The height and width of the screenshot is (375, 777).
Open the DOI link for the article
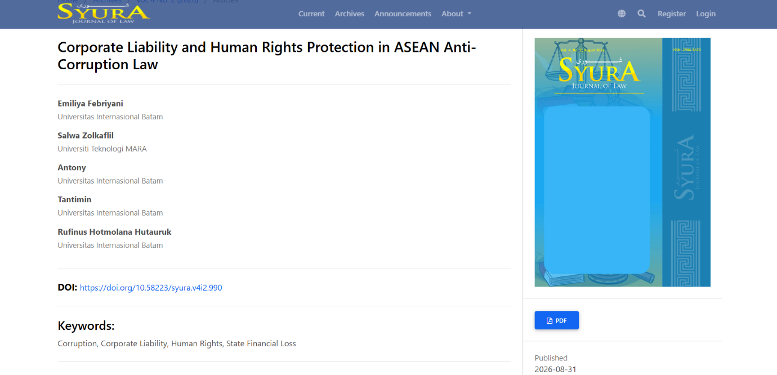point(151,288)
